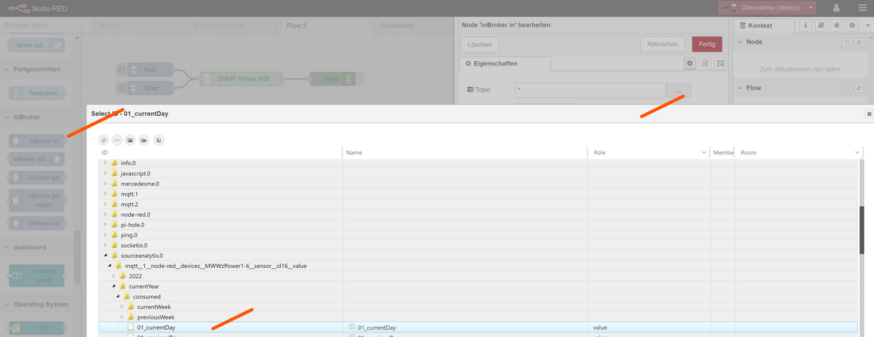The height and width of the screenshot is (337, 874).
Task: Expand the info.0 tree folder
Action: click(106, 163)
